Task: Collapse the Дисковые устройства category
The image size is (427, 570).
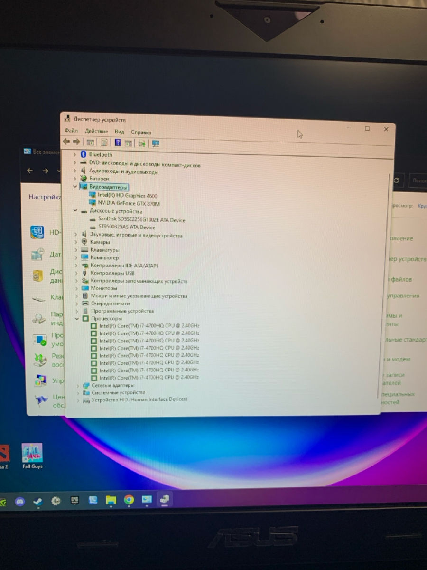Action: pyautogui.click(x=75, y=211)
